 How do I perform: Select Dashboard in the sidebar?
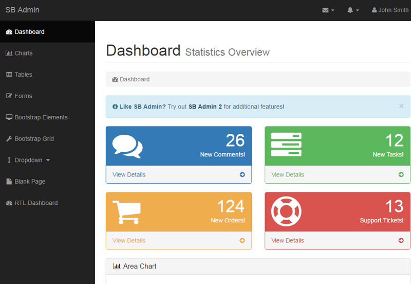coord(47,32)
